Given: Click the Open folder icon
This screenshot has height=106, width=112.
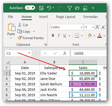Looking at the screenshot, I should 77,8.
